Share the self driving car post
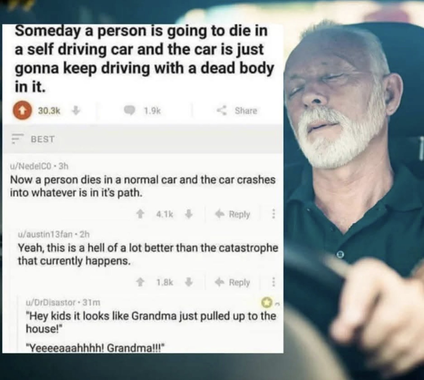Image resolution: width=424 pixels, height=380 pixels. coord(237,110)
